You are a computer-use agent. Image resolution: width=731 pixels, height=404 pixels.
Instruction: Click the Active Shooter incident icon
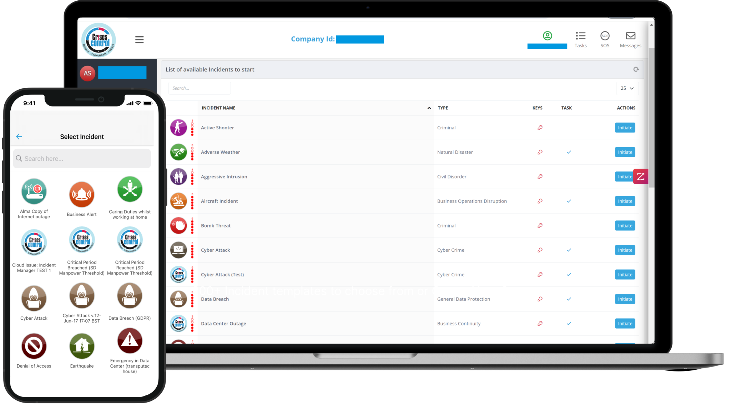tap(180, 128)
